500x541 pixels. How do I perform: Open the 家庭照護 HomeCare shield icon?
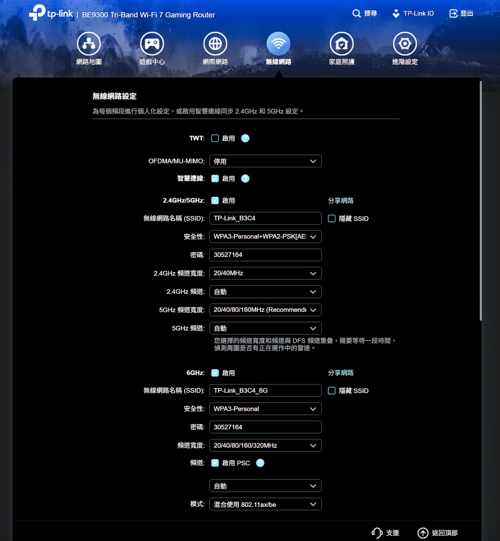(x=342, y=44)
